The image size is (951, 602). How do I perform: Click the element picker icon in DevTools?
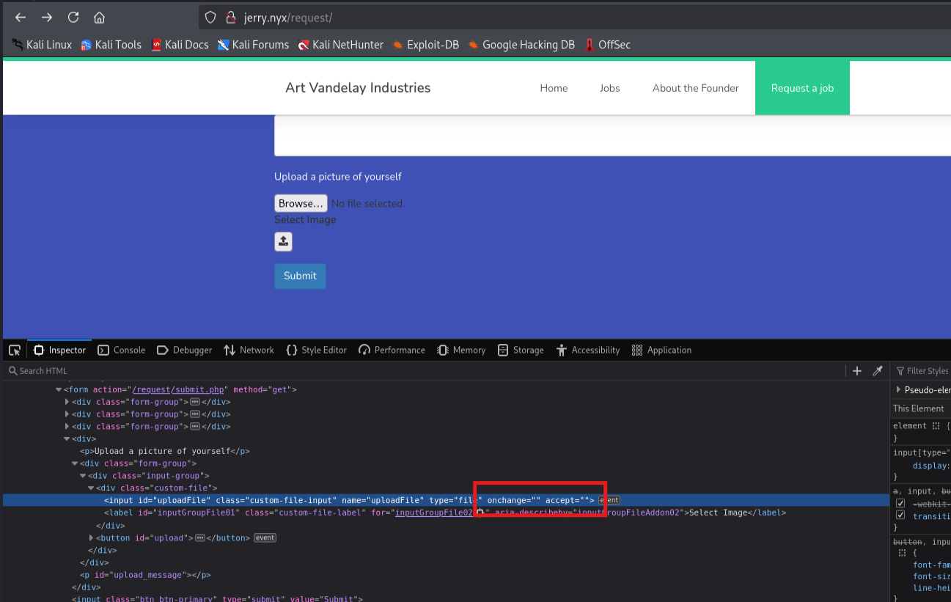pyautogui.click(x=15, y=350)
